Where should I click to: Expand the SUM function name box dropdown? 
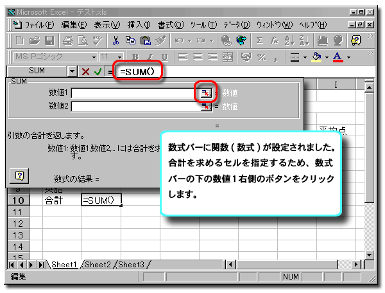tap(72, 71)
